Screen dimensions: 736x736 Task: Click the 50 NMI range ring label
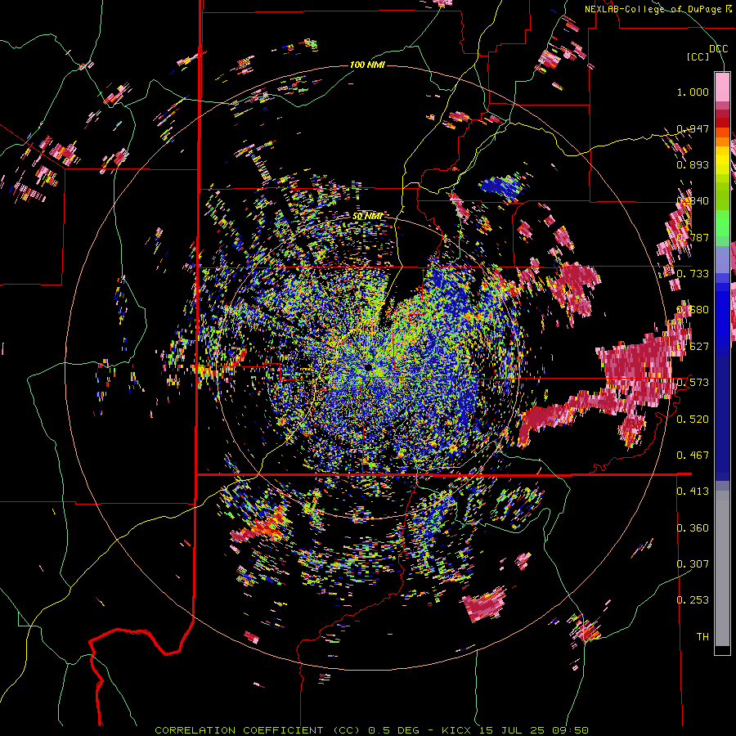[x=367, y=217]
